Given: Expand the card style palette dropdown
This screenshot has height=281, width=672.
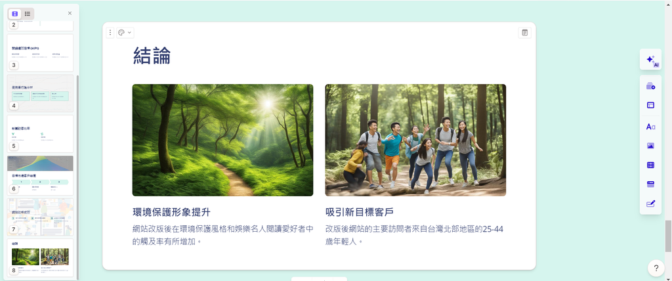Looking at the screenshot, I should 125,33.
